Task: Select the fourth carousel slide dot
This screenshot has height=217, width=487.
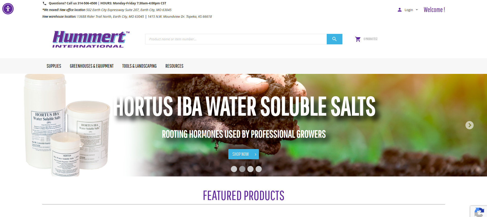Action: coord(259,169)
